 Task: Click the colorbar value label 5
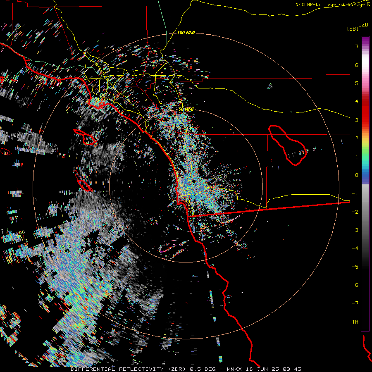pyautogui.click(x=357, y=83)
